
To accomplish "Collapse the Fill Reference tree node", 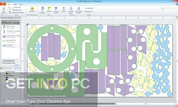I will [x=2, y=76].
